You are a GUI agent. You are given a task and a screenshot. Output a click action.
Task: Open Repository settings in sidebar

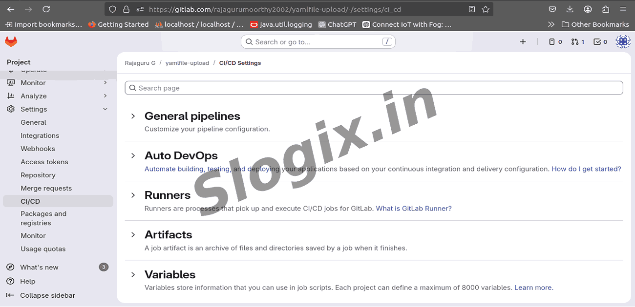coord(38,175)
